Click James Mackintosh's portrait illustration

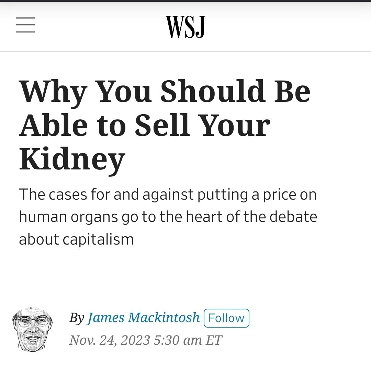click(x=33, y=329)
